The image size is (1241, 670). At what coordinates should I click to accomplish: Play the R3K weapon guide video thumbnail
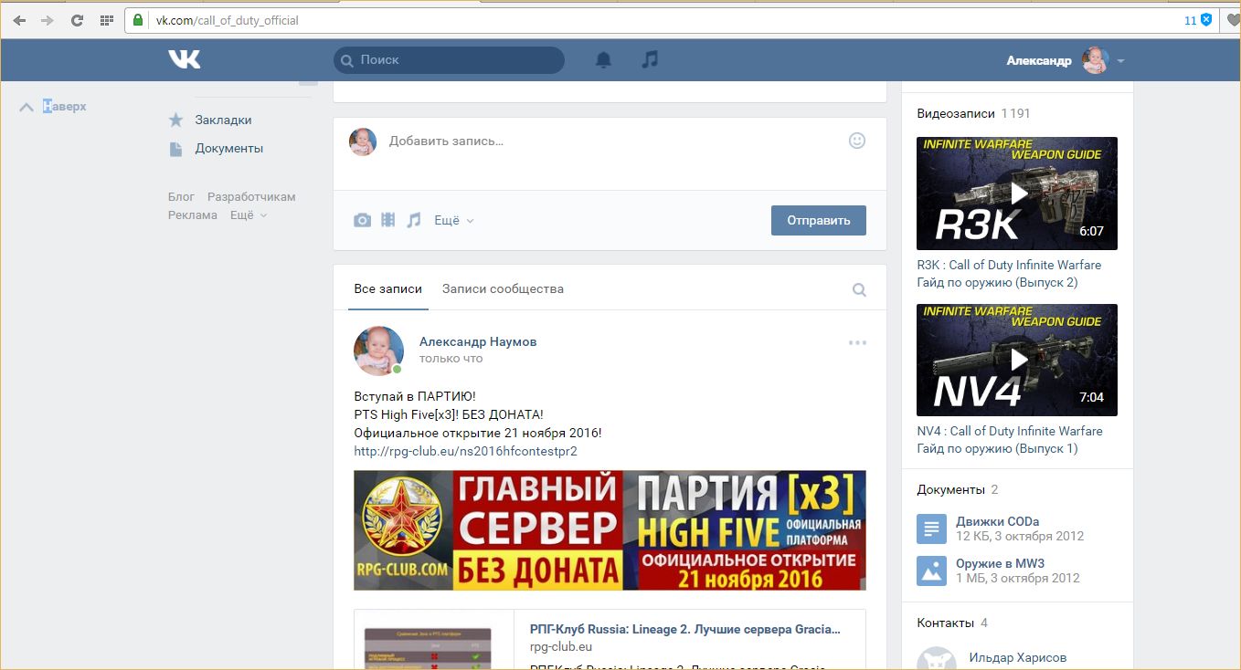click(x=1017, y=194)
